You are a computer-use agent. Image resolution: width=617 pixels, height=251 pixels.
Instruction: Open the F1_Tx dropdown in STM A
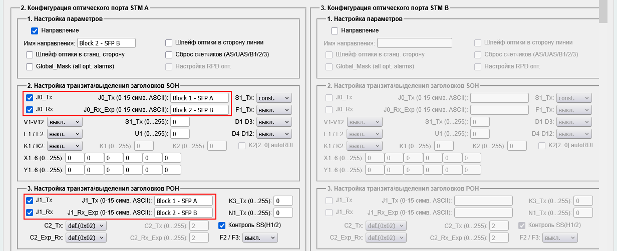(273, 110)
